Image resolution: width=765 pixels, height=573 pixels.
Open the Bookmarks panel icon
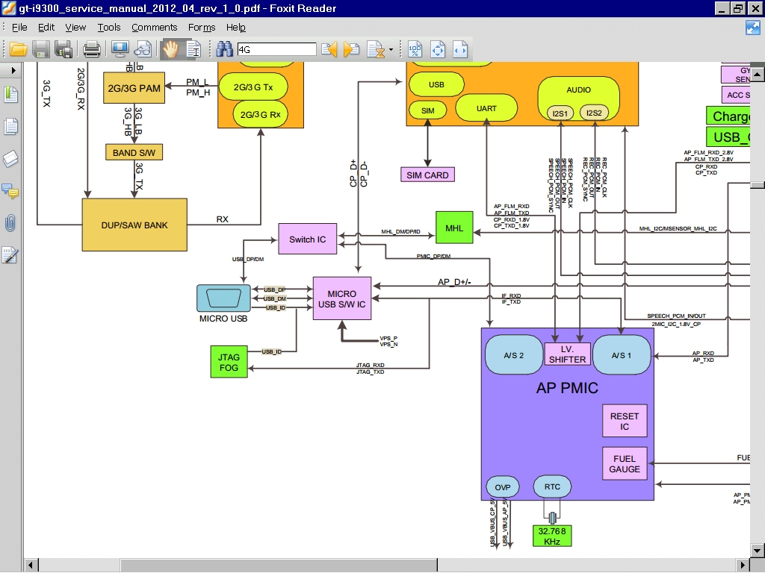tap(10, 94)
